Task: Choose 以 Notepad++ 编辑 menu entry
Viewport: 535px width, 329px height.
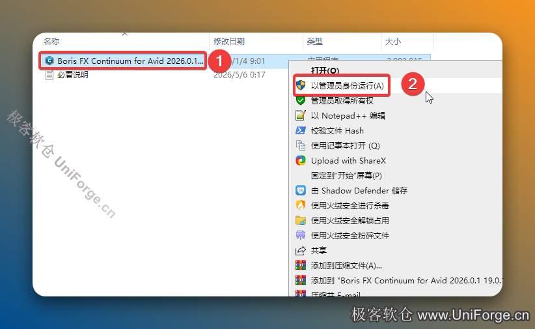Action: (x=348, y=116)
